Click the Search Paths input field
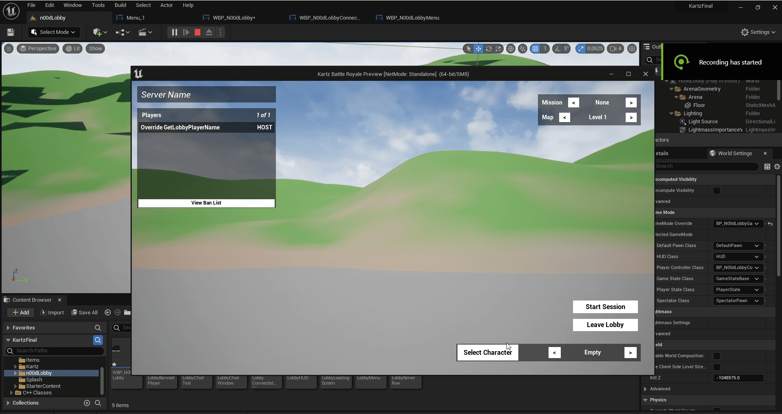This screenshot has width=782, height=414. pos(55,351)
